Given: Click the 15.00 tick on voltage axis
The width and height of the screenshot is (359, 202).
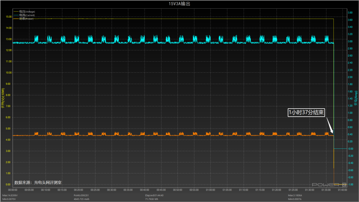Looking at the screenshot, I should pos(9,17).
